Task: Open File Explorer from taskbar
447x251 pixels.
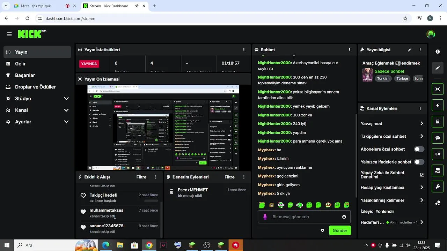Action: 120,245
